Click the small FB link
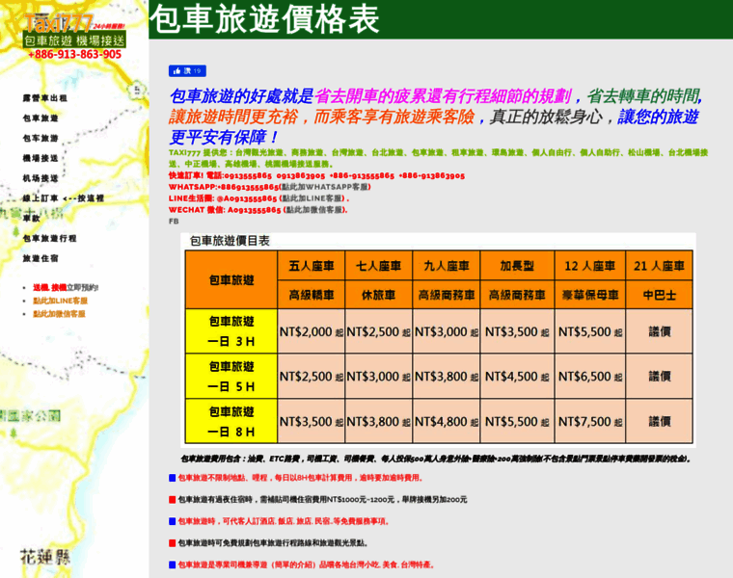The width and height of the screenshot is (733, 578). coord(174,222)
